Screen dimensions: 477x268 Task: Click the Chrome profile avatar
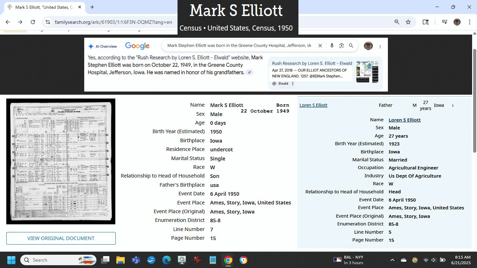(x=457, y=22)
